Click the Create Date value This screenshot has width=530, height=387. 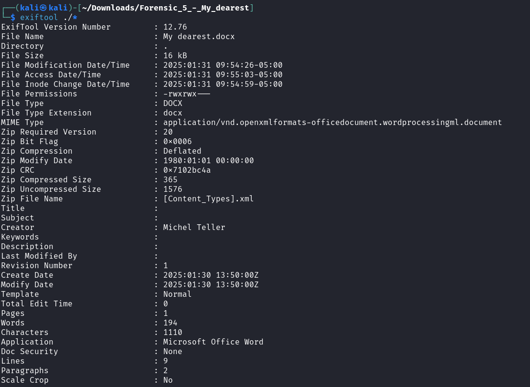211,275
